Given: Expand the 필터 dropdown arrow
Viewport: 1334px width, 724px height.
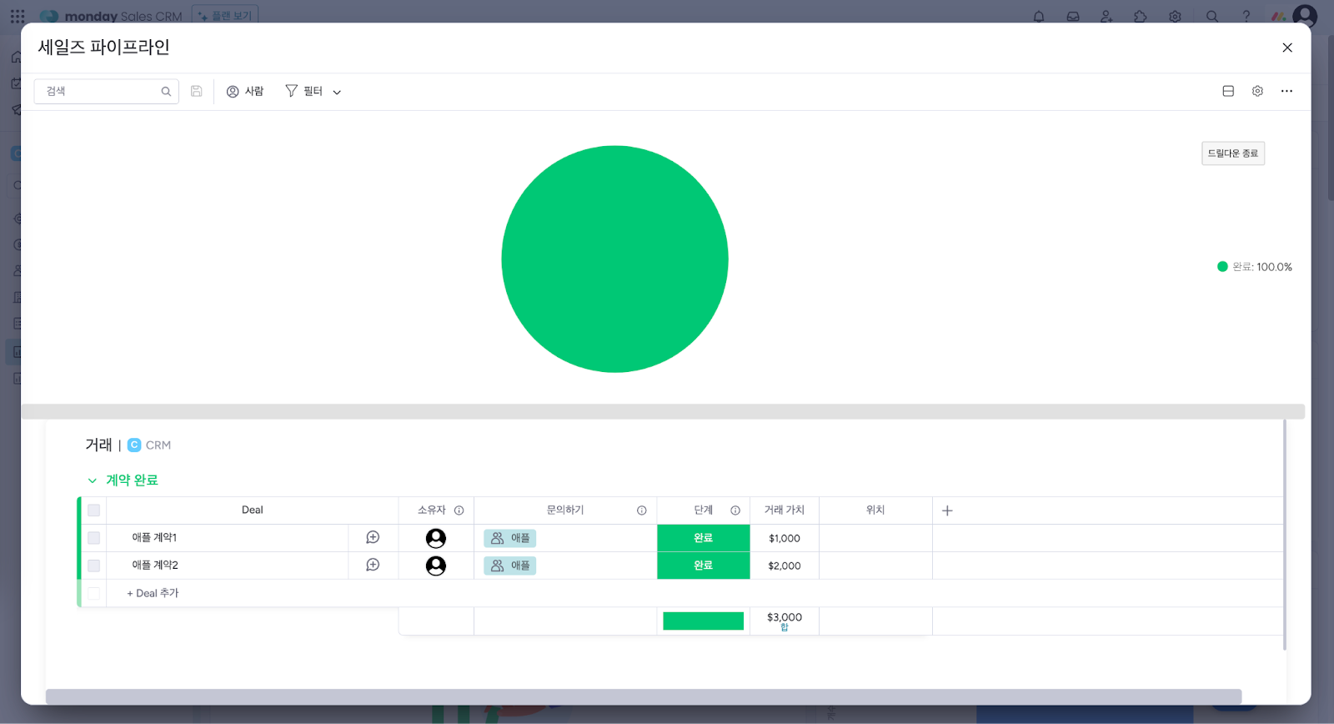Looking at the screenshot, I should (337, 92).
